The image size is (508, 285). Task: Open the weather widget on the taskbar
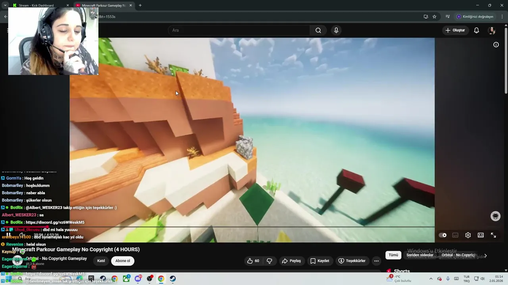(x=399, y=279)
